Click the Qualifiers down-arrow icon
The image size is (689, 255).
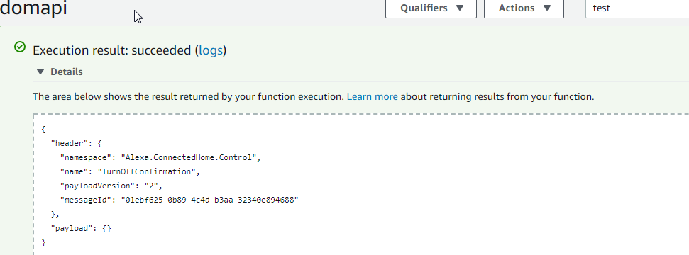click(x=460, y=8)
